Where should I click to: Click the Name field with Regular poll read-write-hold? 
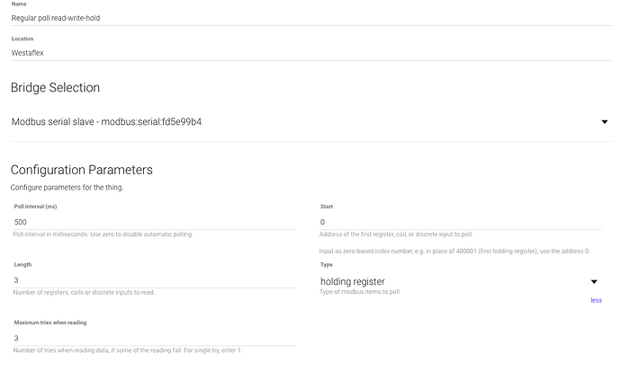point(306,18)
